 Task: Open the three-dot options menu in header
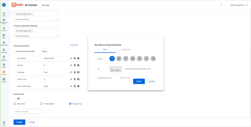click(x=222, y=5)
